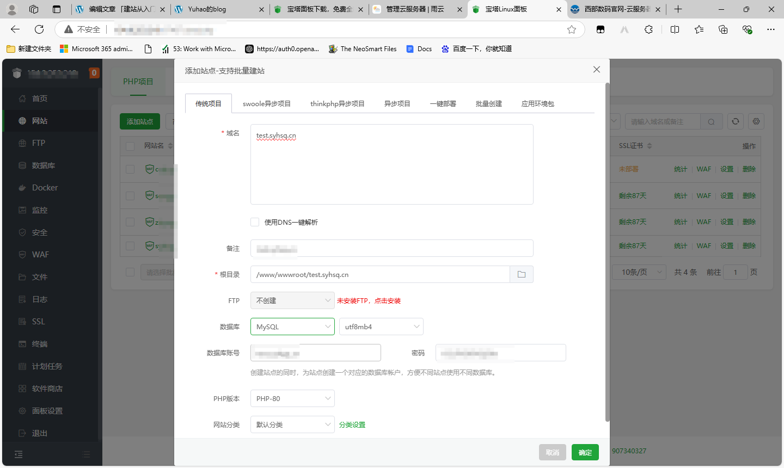Sort by 网站名 column arrows
The height and width of the screenshot is (468, 784).
pos(170,146)
